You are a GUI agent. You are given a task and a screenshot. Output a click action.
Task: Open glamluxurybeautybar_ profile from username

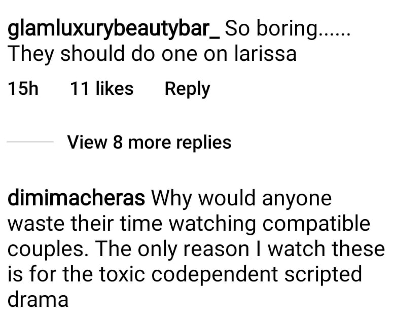[114, 30]
